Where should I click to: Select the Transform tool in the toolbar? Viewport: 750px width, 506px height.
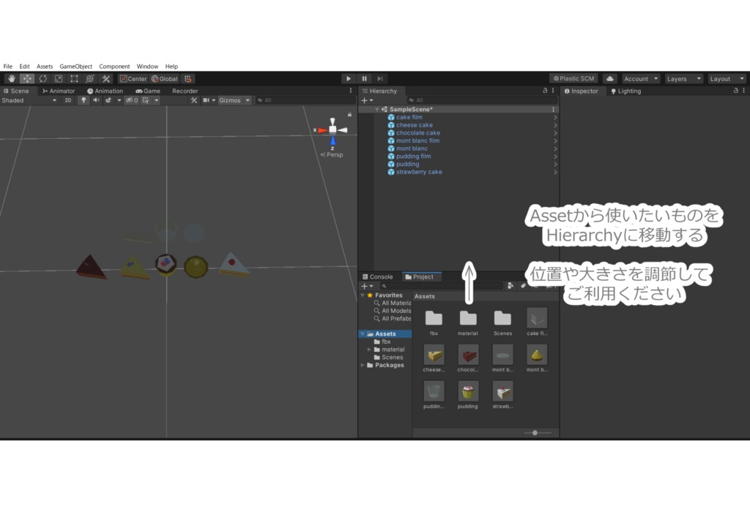point(90,79)
